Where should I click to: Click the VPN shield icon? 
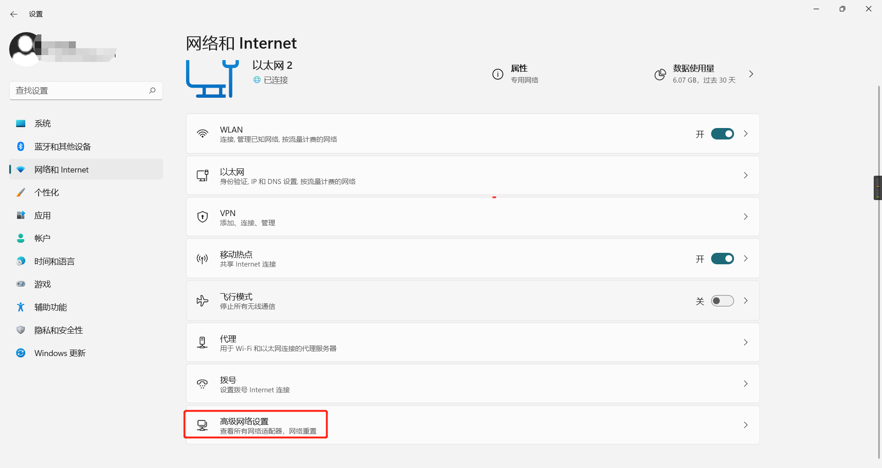203,217
